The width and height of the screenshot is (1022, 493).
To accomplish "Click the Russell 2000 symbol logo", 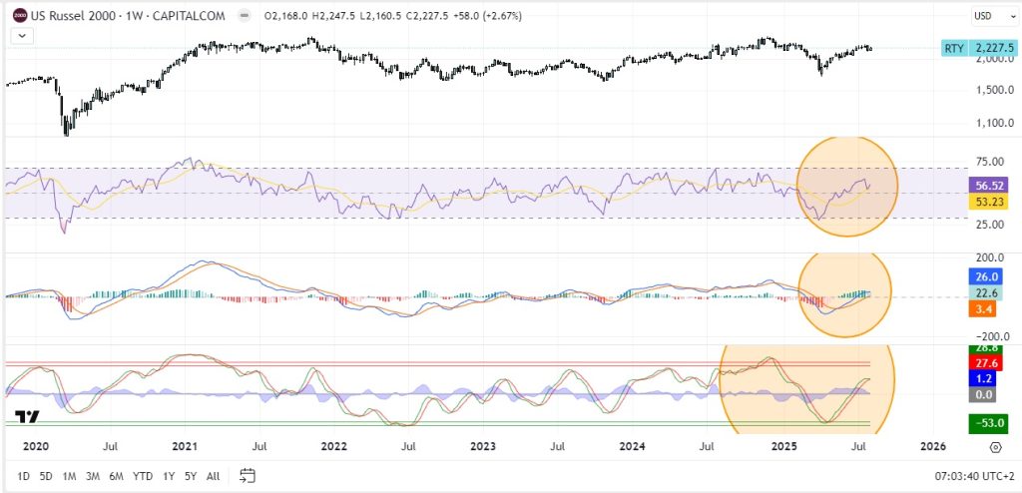I will 19,16.
